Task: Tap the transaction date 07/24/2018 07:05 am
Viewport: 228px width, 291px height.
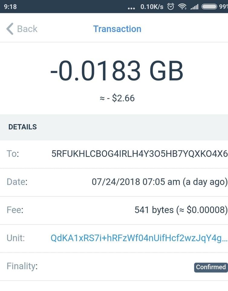Action: pyautogui.click(x=159, y=182)
